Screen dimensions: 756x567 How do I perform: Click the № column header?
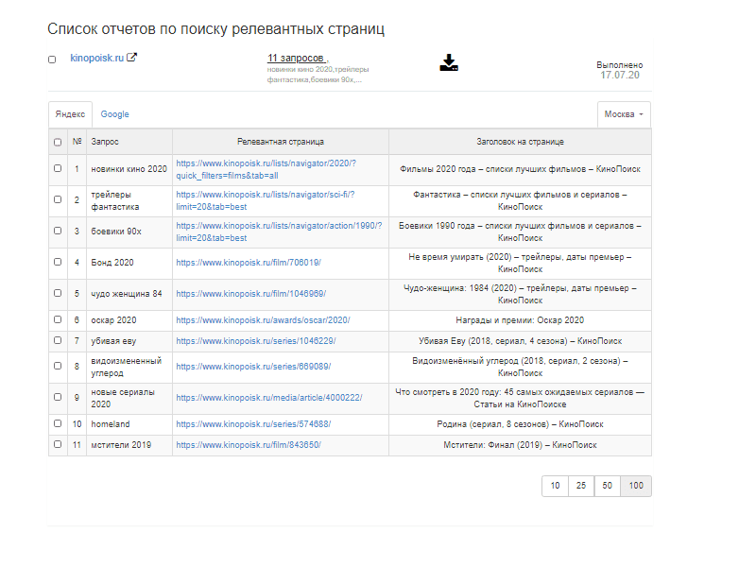tap(77, 142)
